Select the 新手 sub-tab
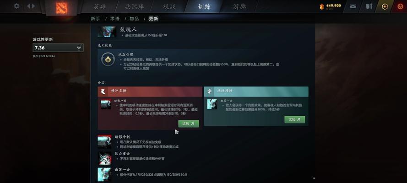The image size is (407, 183). point(96,19)
